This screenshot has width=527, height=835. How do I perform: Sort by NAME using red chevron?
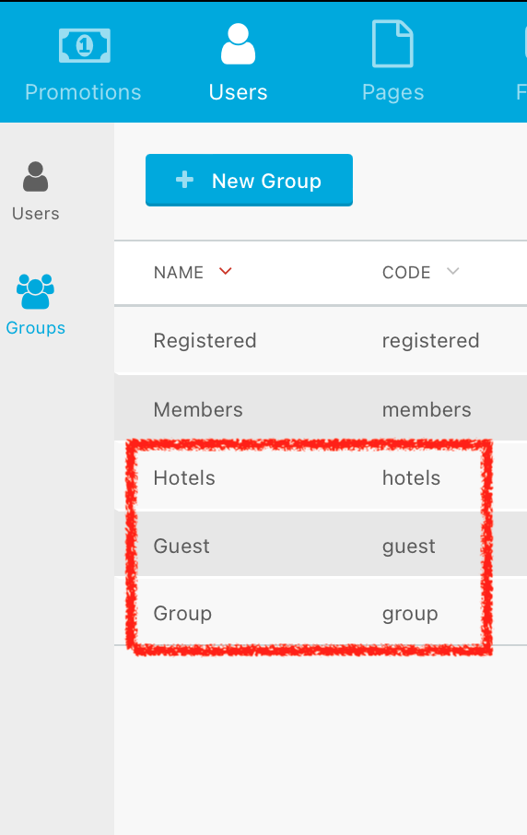(226, 272)
